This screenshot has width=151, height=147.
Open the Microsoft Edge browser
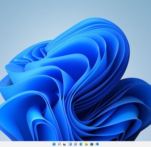(81, 144)
